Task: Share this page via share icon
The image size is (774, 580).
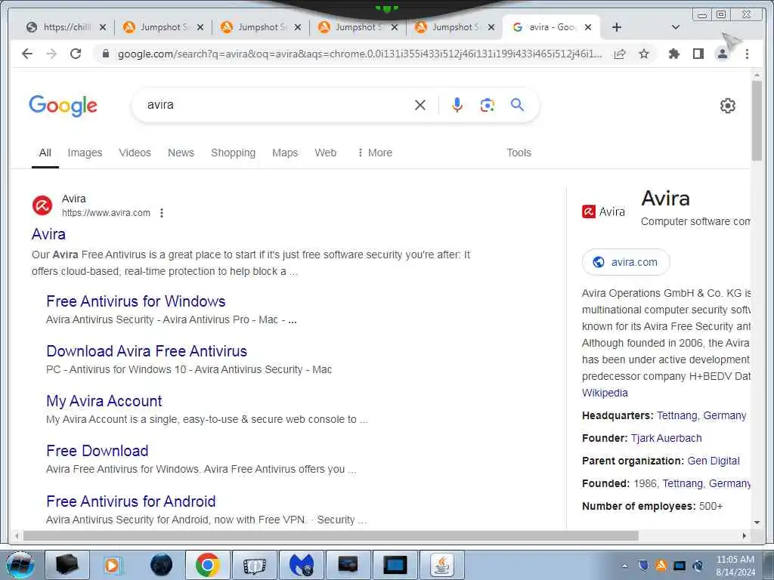Action: tap(620, 54)
